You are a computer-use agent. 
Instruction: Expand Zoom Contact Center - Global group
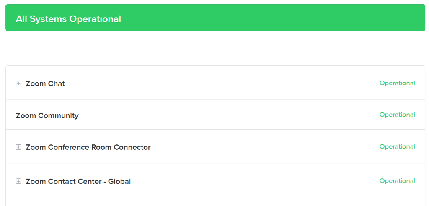(x=18, y=181)
